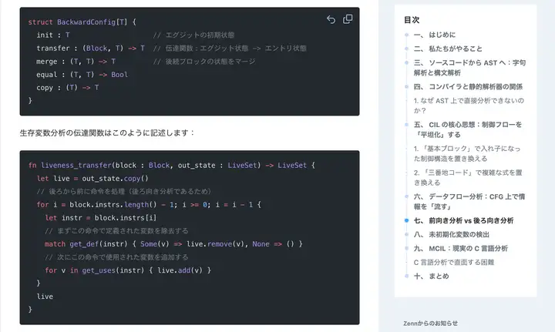Open 五、CIL の核心思想 TOC entry

click(468, 129)
